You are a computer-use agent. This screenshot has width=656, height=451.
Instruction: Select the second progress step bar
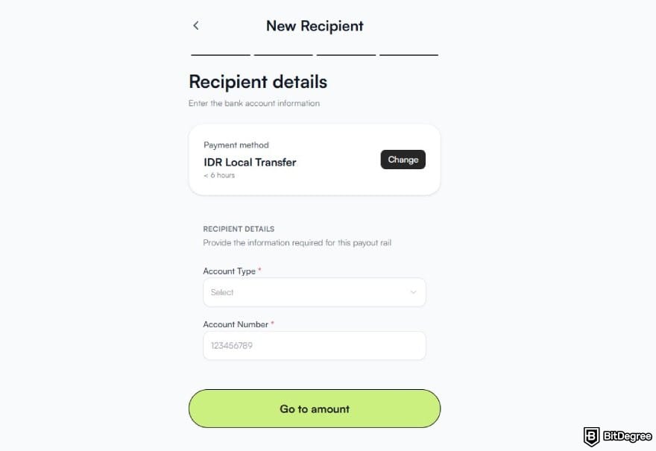click(x=283, y=54)
